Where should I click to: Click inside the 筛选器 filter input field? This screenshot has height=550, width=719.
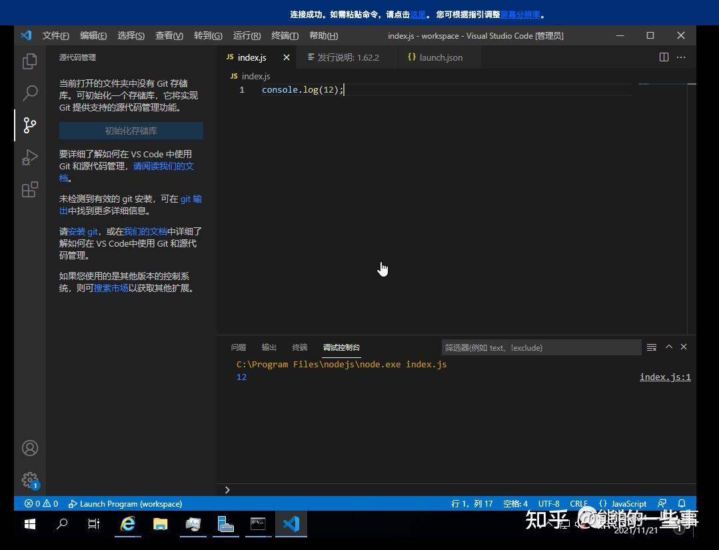pos(541,347)
